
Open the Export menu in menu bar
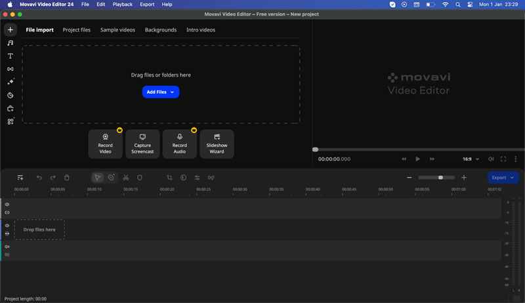[147, 5]
